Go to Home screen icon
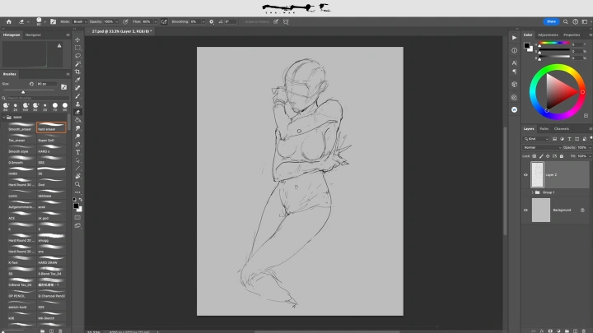The height and width of the screenshot is (333, 593). coord(9,22)
